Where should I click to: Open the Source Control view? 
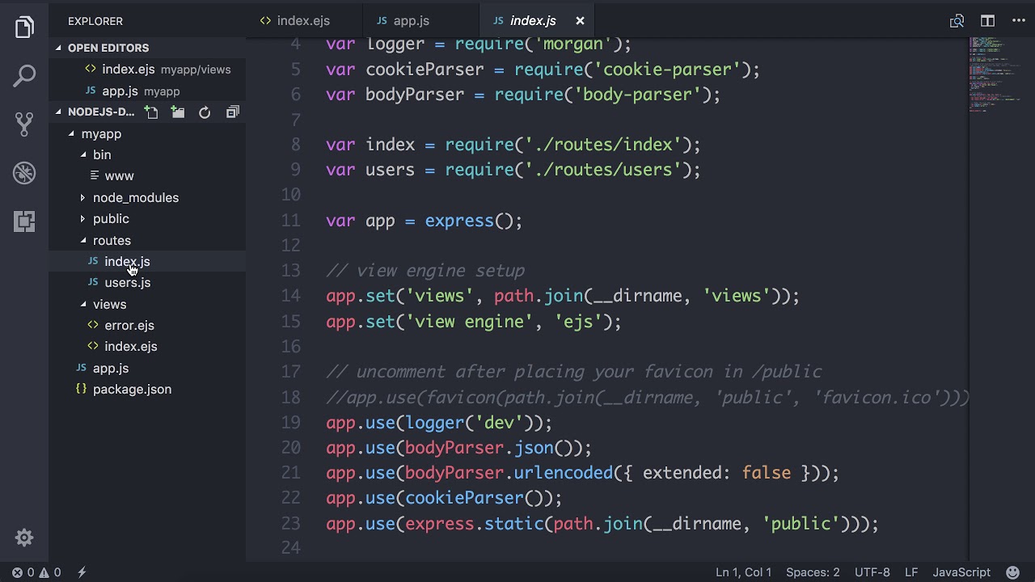coord(24,124)
